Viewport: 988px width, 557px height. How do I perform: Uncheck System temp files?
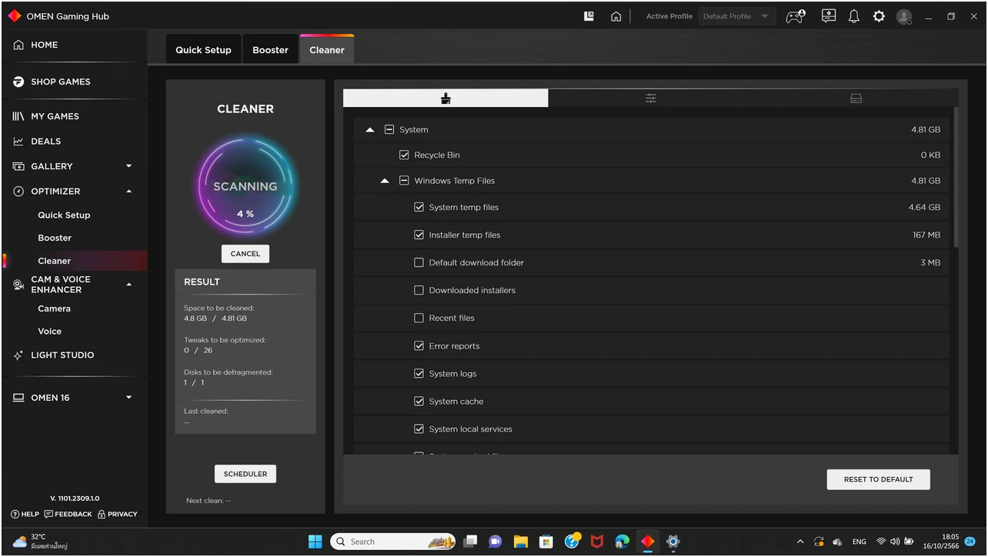[x=419, y=207]
